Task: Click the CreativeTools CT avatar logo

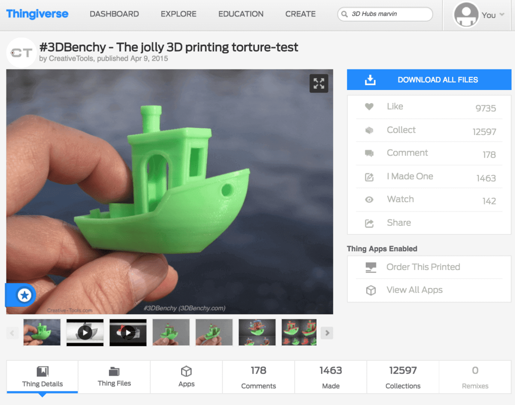Action: click(x=21, y=53)
